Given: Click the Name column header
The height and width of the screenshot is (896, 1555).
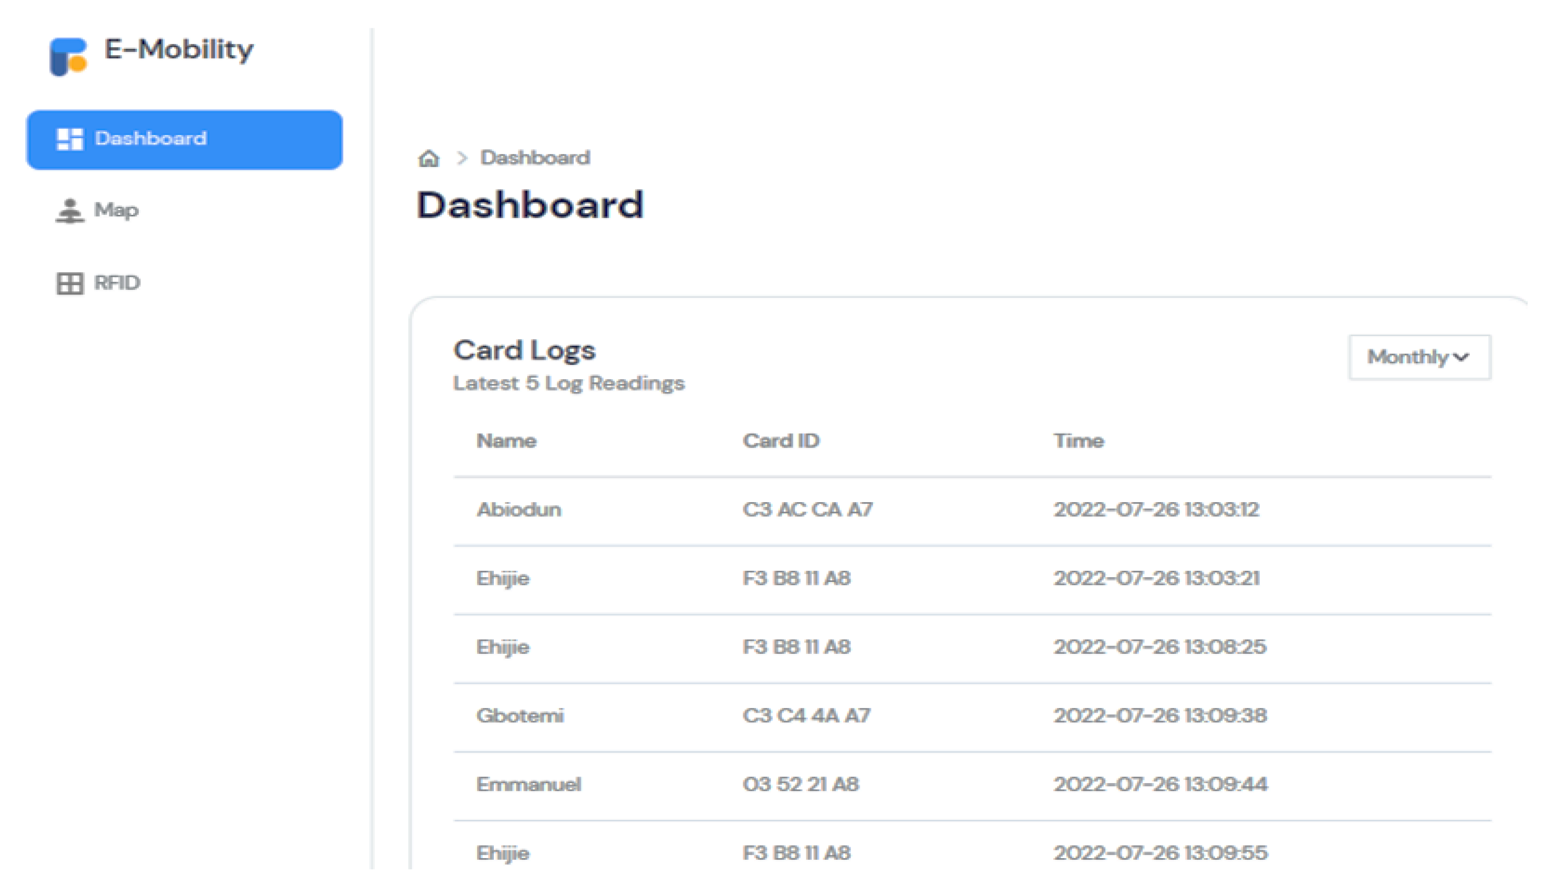Looking at the screenshot, I should (506, 441).
